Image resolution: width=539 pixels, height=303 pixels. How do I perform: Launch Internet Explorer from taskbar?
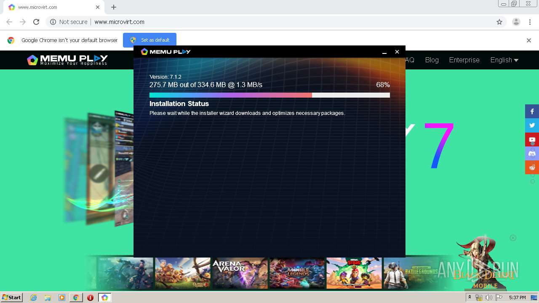coord(34,298)
